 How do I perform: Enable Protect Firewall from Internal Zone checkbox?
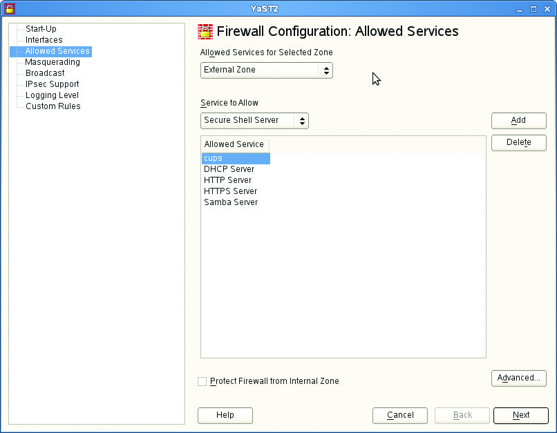(x=202, y=381)
